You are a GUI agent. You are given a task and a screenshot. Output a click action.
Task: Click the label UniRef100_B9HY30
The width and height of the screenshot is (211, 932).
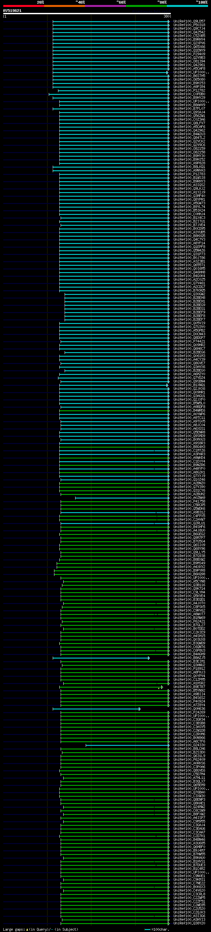(x=189, y=156)
